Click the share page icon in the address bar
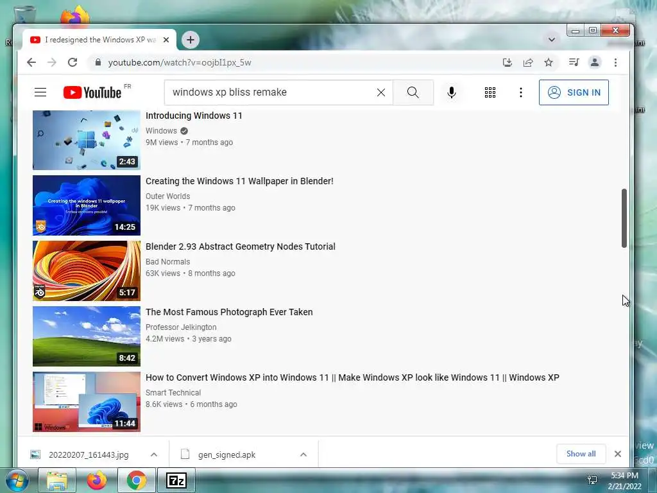 click(528, 62)
